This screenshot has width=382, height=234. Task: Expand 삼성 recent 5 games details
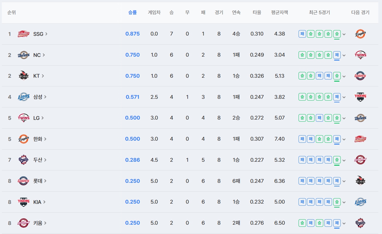point(344,97)
